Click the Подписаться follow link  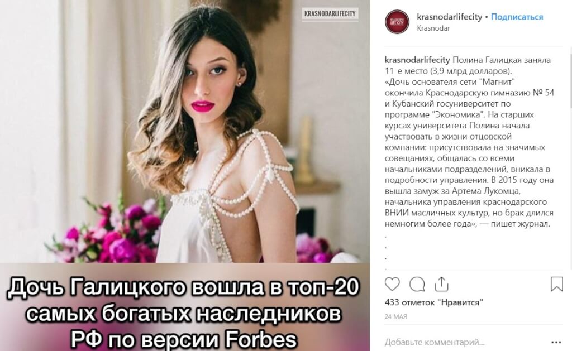[517, 17]
